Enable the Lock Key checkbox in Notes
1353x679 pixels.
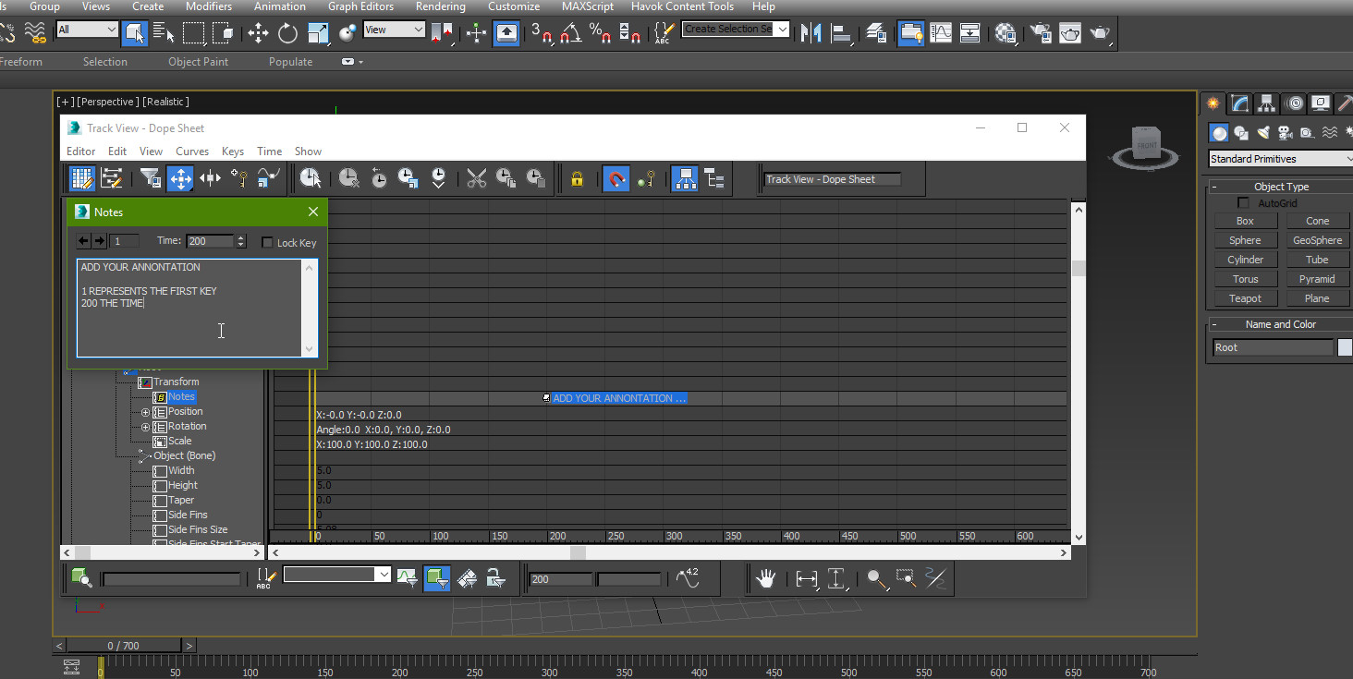click(269, 242)
